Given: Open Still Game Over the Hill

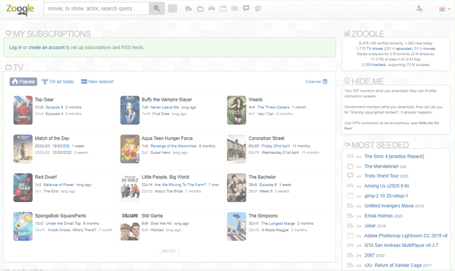Looking at the screenshot, I should pos(161,224).
